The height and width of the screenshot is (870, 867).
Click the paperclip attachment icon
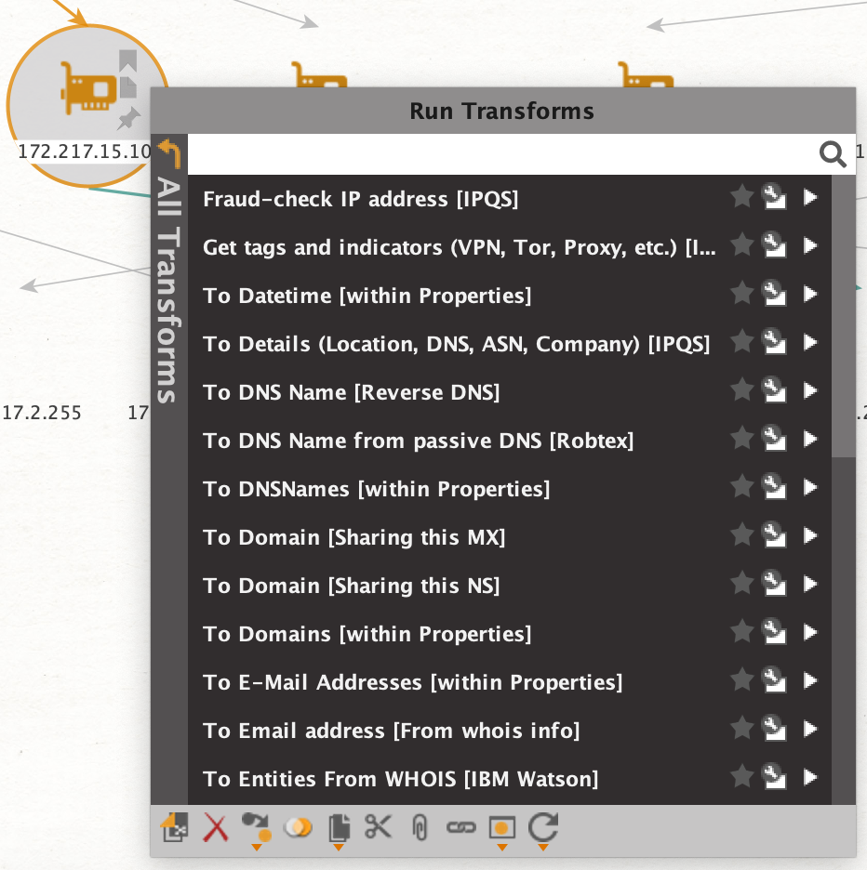(x=420, y=828)
